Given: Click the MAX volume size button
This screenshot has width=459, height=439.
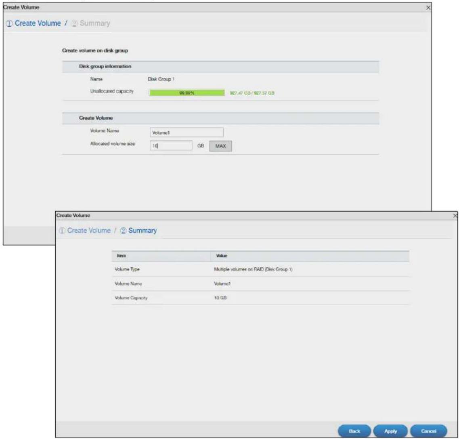Looking at the screenshot, I should point(220,146).
